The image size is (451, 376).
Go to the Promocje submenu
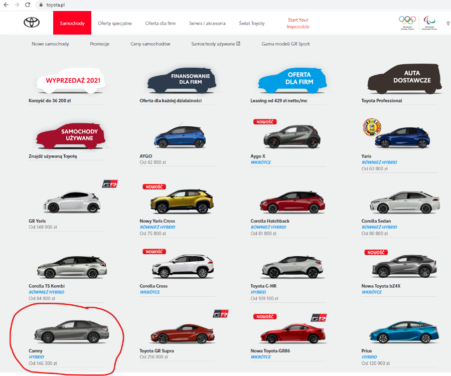click(x=99, y=44)
